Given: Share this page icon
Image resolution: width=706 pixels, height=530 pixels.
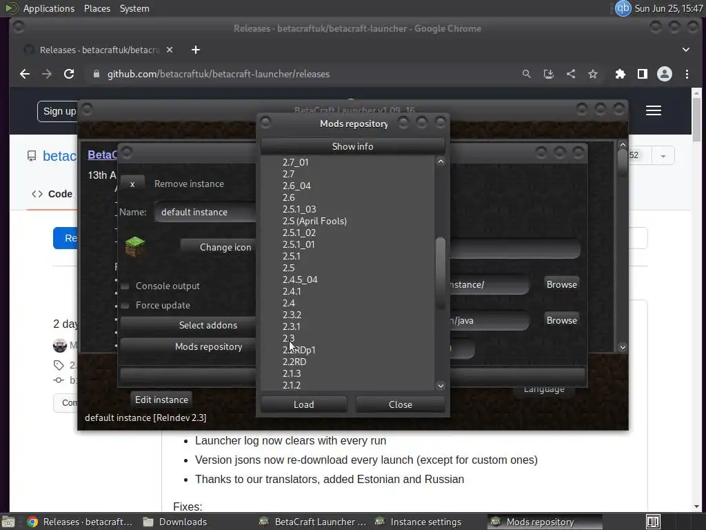Looking at the screenshot, I should coord(570,74).
